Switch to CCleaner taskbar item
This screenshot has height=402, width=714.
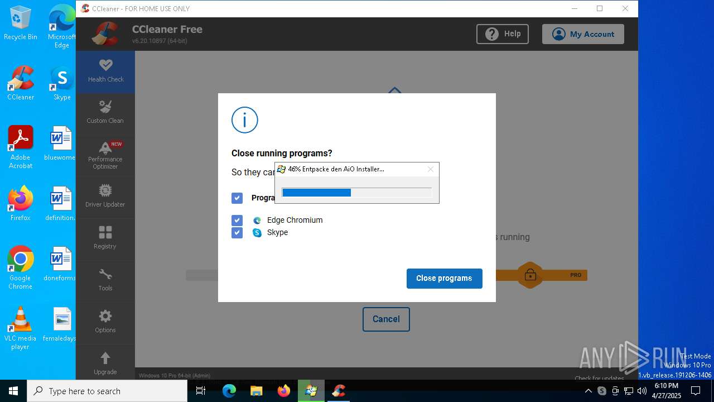(x=339, y=391)
